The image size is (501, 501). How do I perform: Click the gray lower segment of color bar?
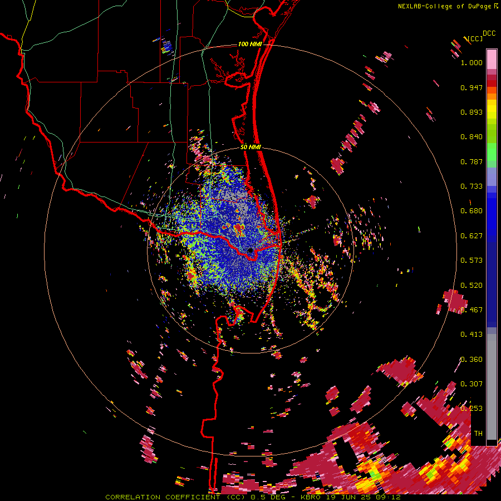(x=492, y=387)
